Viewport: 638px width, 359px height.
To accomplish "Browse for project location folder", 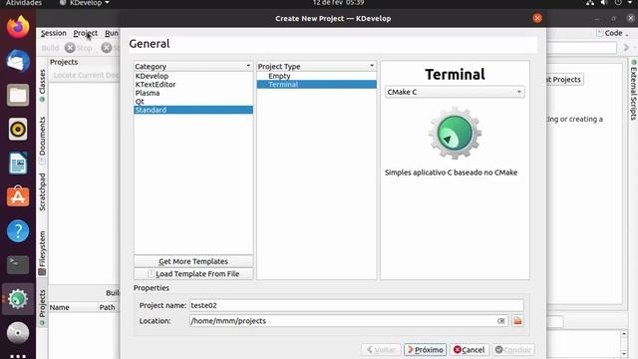I will 517,321.
